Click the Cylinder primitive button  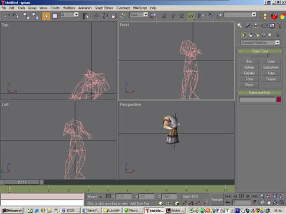249,73
